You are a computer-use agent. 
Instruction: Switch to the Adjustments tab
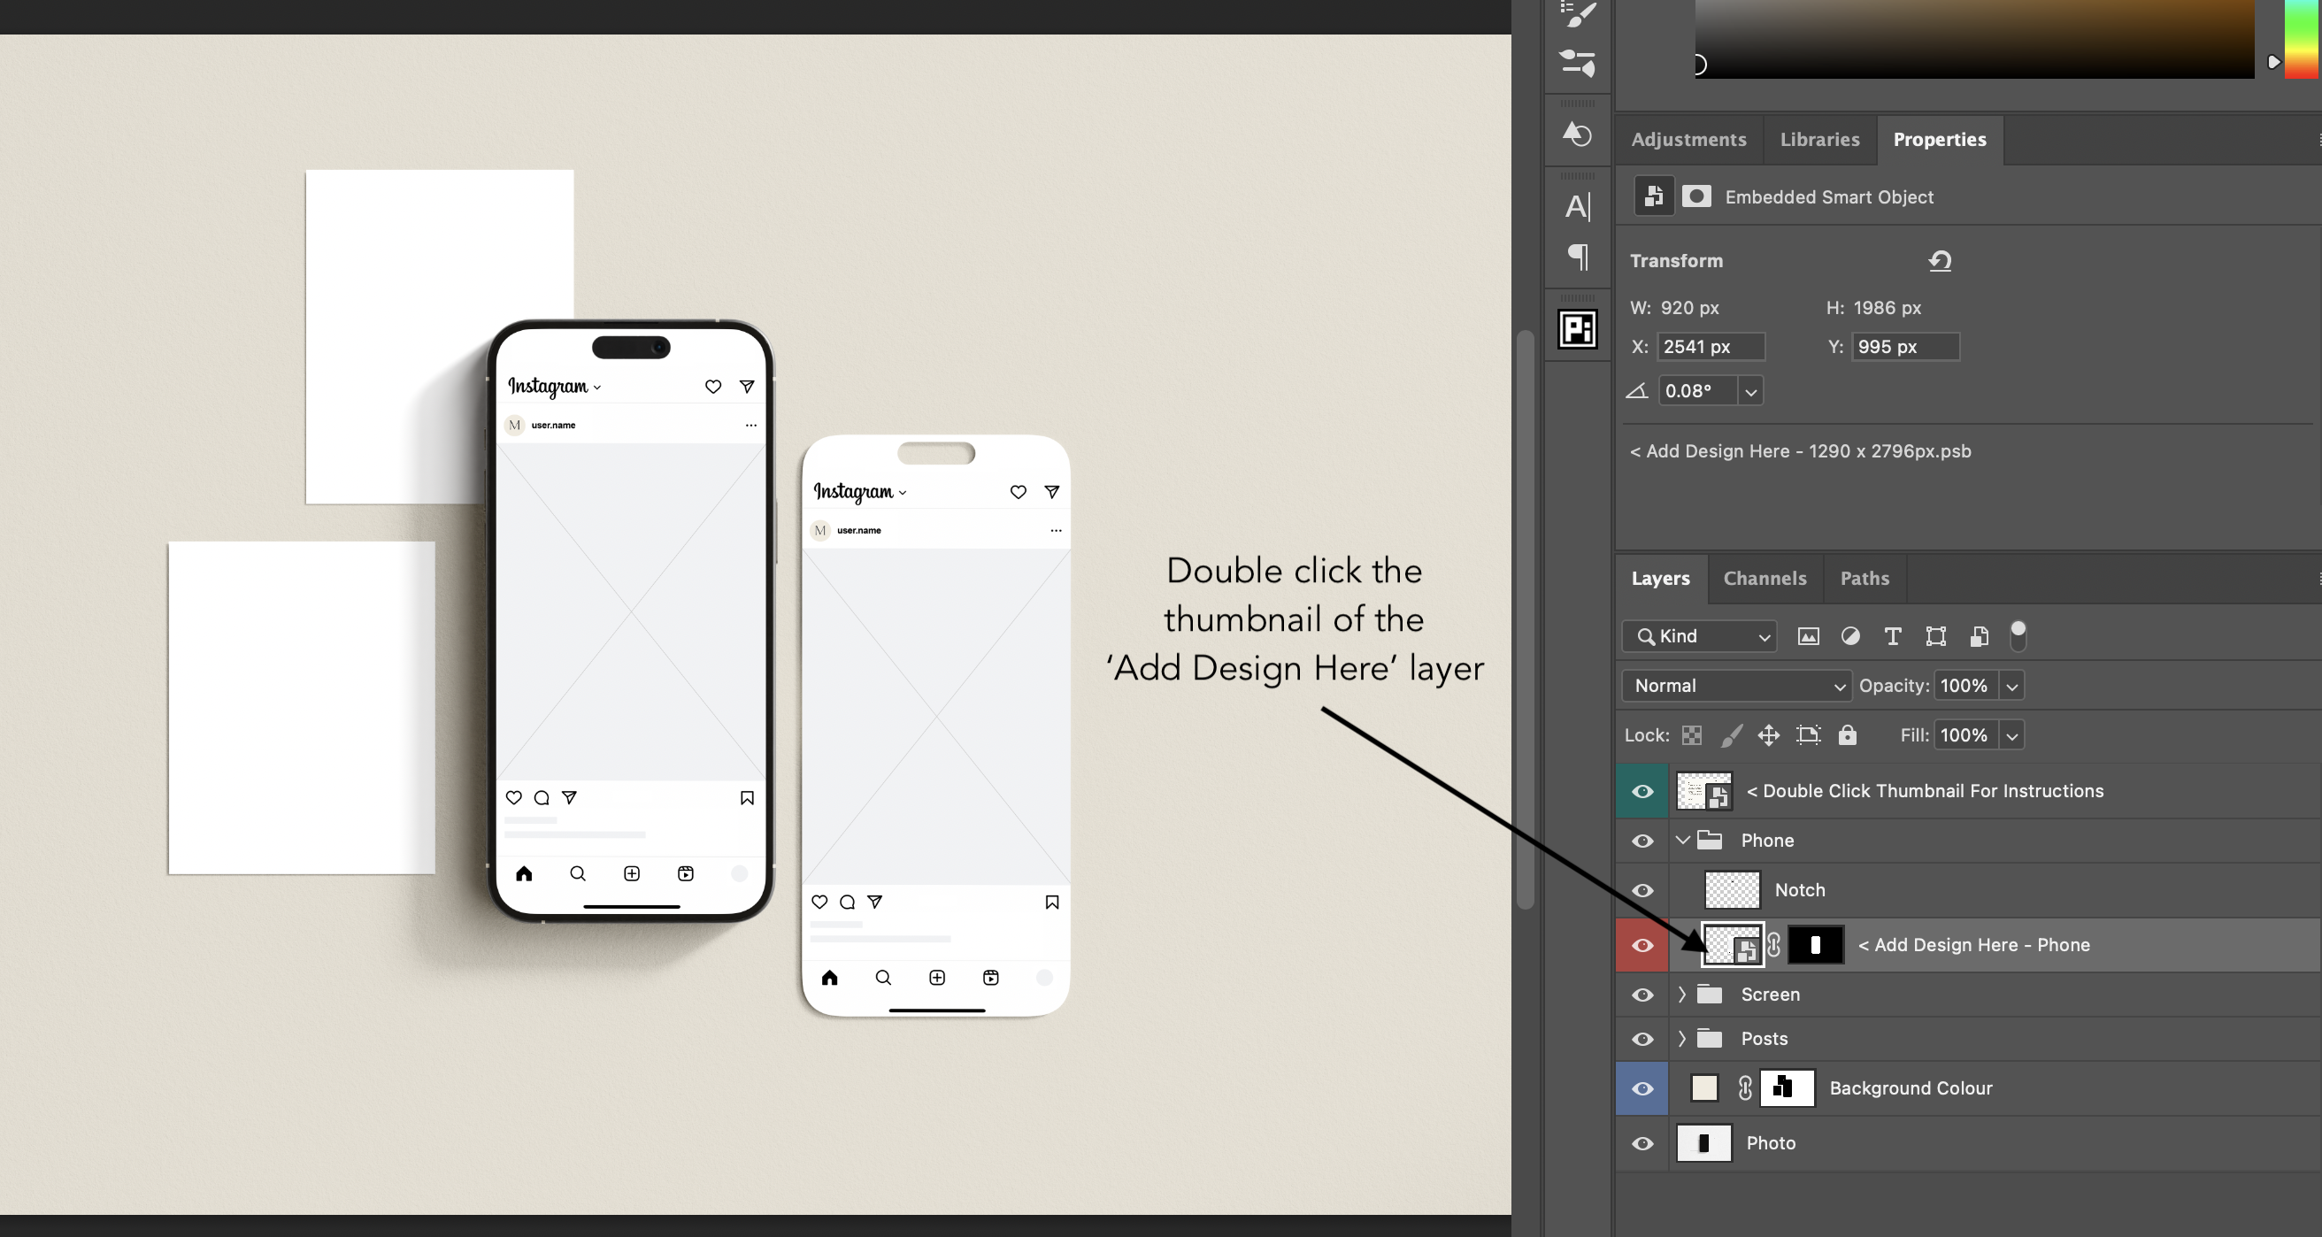[1688, 140]
